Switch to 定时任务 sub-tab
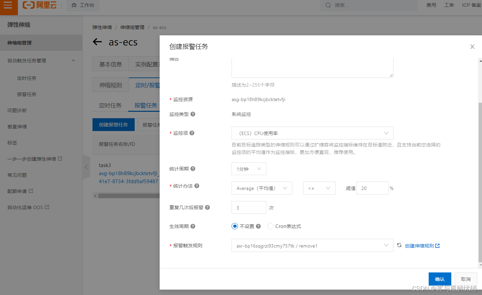This screenshot has width=482, height=295. click(x=110, y=105)
